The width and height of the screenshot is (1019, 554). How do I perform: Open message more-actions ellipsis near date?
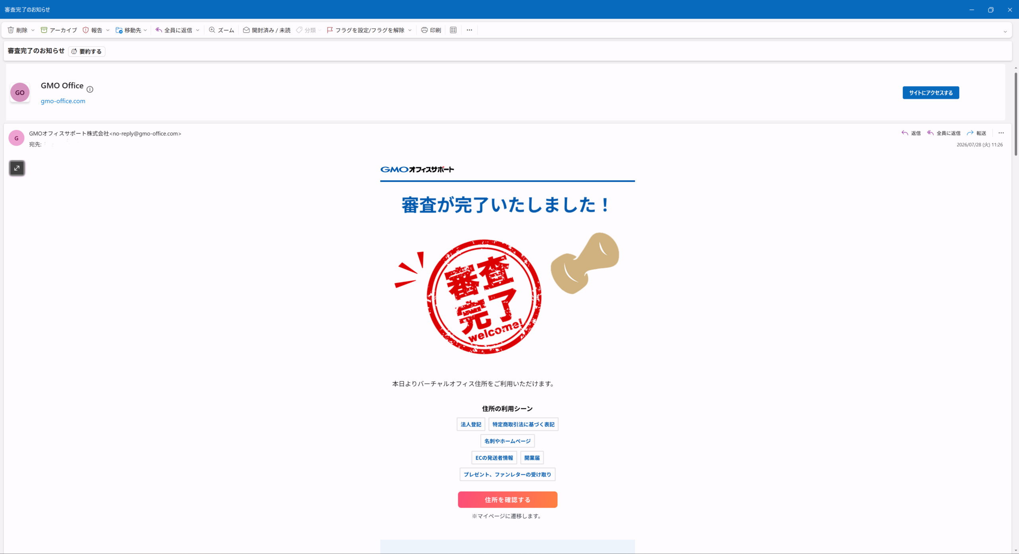click(1001, 133)
